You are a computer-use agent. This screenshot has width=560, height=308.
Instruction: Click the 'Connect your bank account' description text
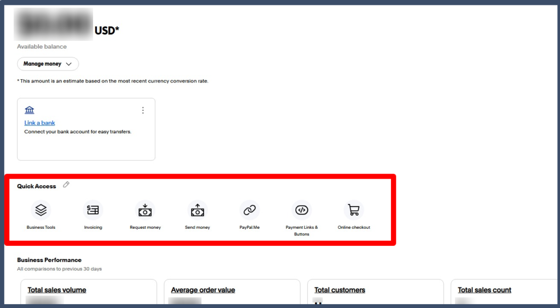(78, 132)
